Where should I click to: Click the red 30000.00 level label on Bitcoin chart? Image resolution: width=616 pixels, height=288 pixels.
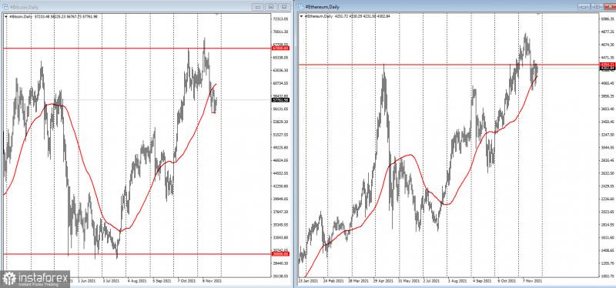click(280, 254)
